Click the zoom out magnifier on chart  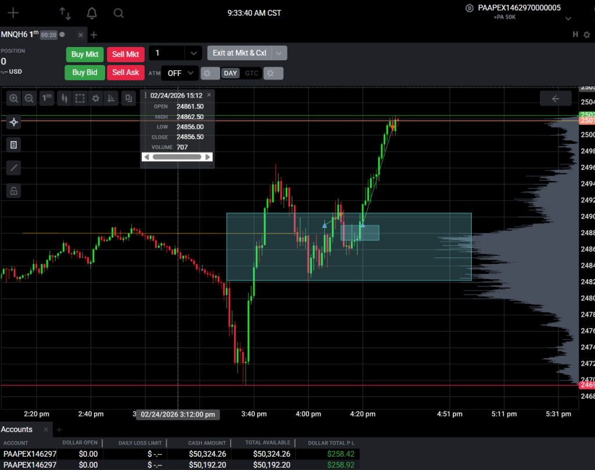28,99
